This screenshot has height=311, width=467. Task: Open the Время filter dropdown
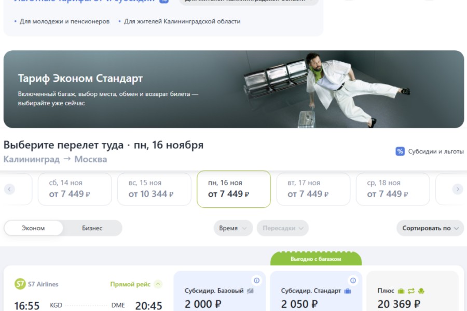pyautogui.click(x=233, y=228)
